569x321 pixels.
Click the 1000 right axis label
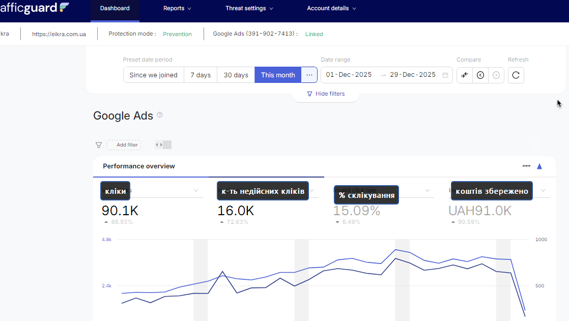point(541,240)
